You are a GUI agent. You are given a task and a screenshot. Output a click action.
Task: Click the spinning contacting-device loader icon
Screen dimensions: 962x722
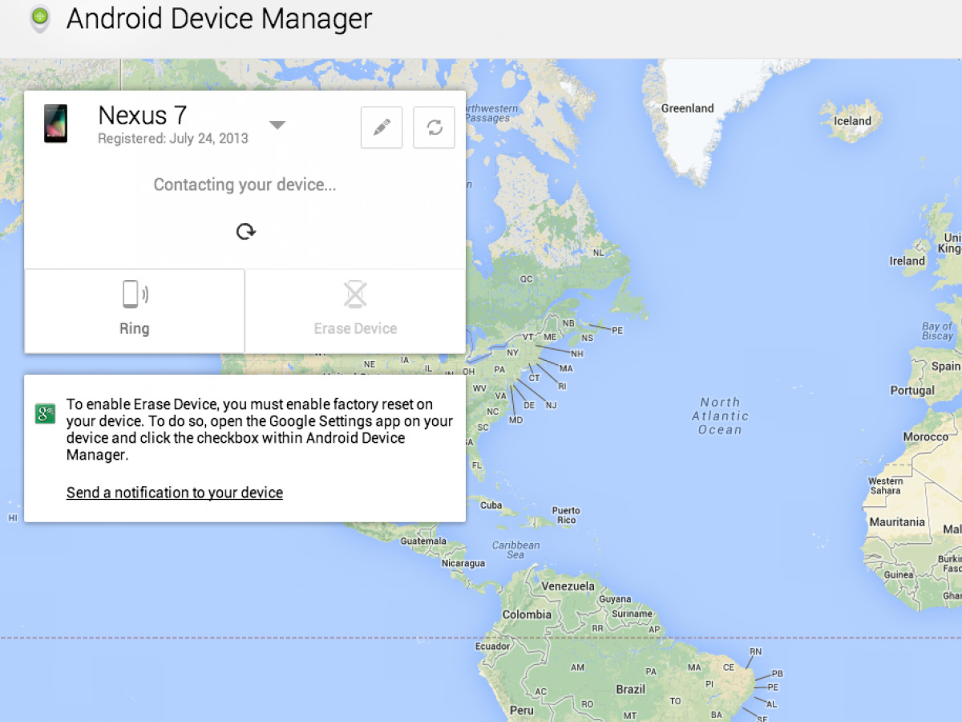[245, 232]
